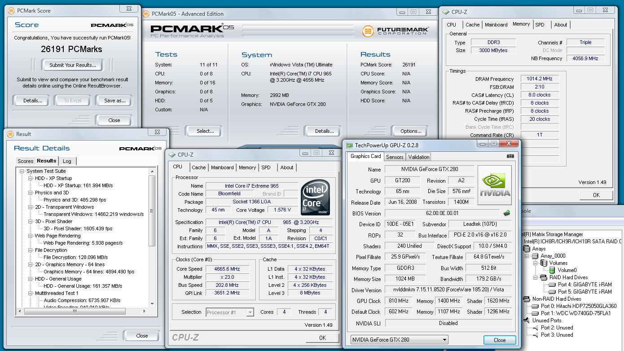624x351 pixels.
Task: Click Options button under Results
Action: (x=411, y=131)
